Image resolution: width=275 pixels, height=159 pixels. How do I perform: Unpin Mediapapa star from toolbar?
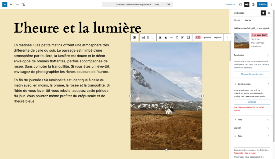click(x=263, y=13)
